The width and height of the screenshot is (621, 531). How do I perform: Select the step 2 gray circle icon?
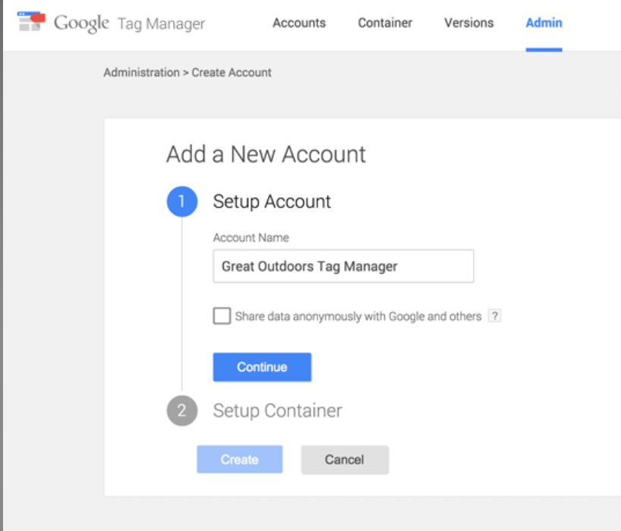pos(181,410)
